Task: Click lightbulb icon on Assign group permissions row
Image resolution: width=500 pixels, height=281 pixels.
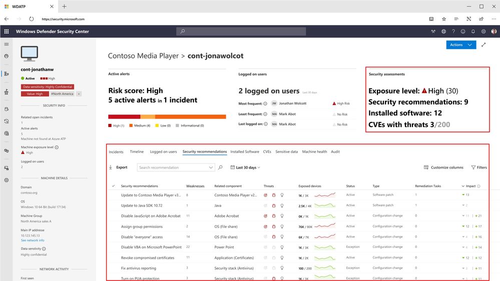Action: click(x=282, y=226)
